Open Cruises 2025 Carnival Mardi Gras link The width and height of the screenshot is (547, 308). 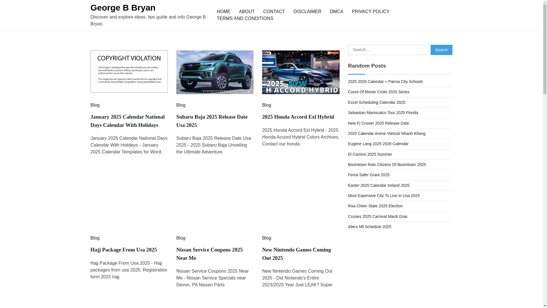click(x=377, y=216)
